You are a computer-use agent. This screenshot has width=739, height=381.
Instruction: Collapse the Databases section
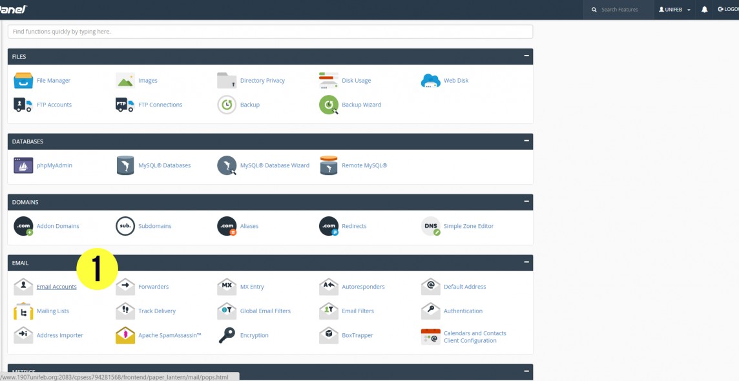coord(526,141)
